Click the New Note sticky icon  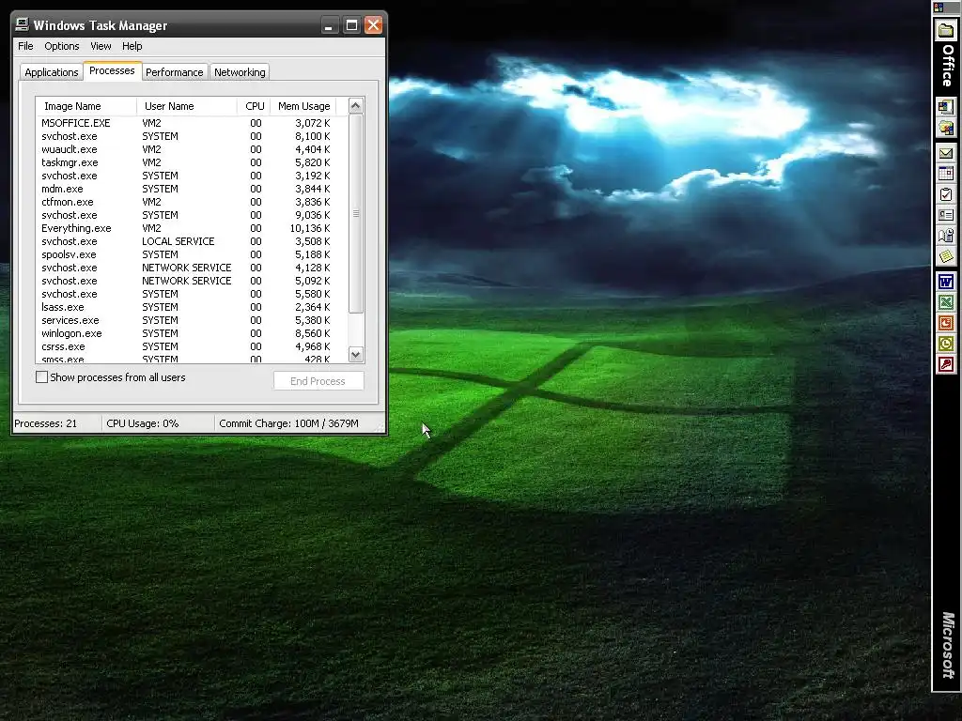945,256
